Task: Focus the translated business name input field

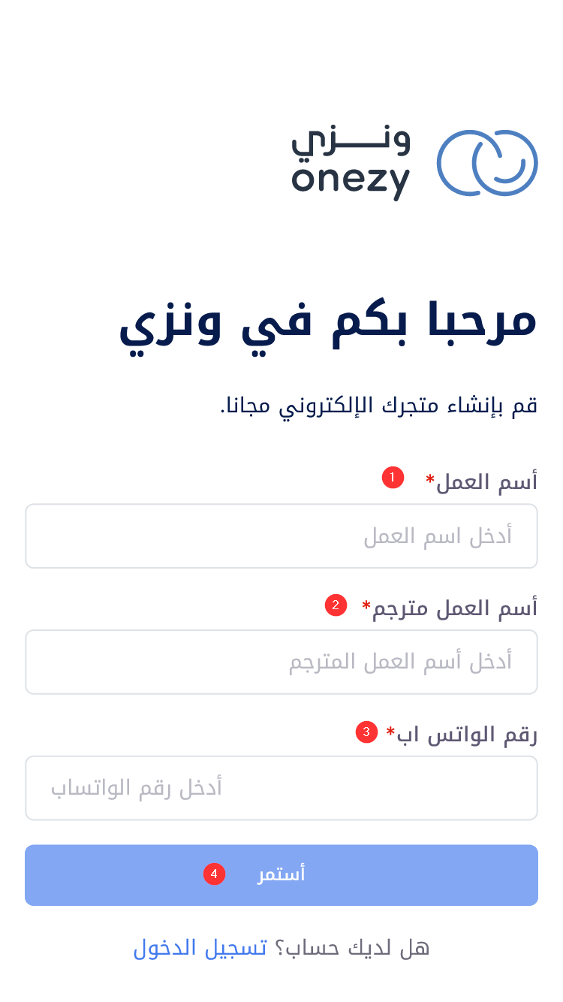Action: [x=281, y=662]
